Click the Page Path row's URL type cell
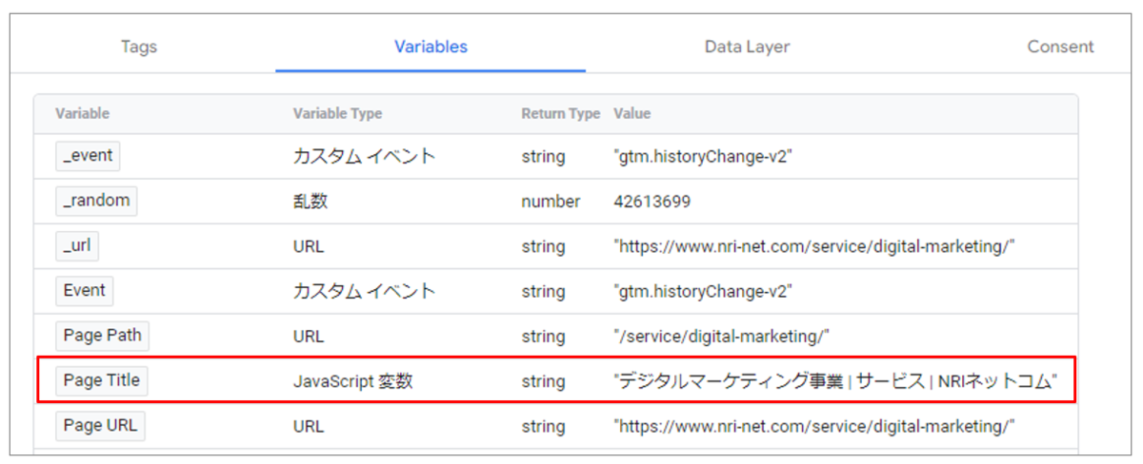The image size is (1143, 464). pyautogui.click(x=308, y=336)
